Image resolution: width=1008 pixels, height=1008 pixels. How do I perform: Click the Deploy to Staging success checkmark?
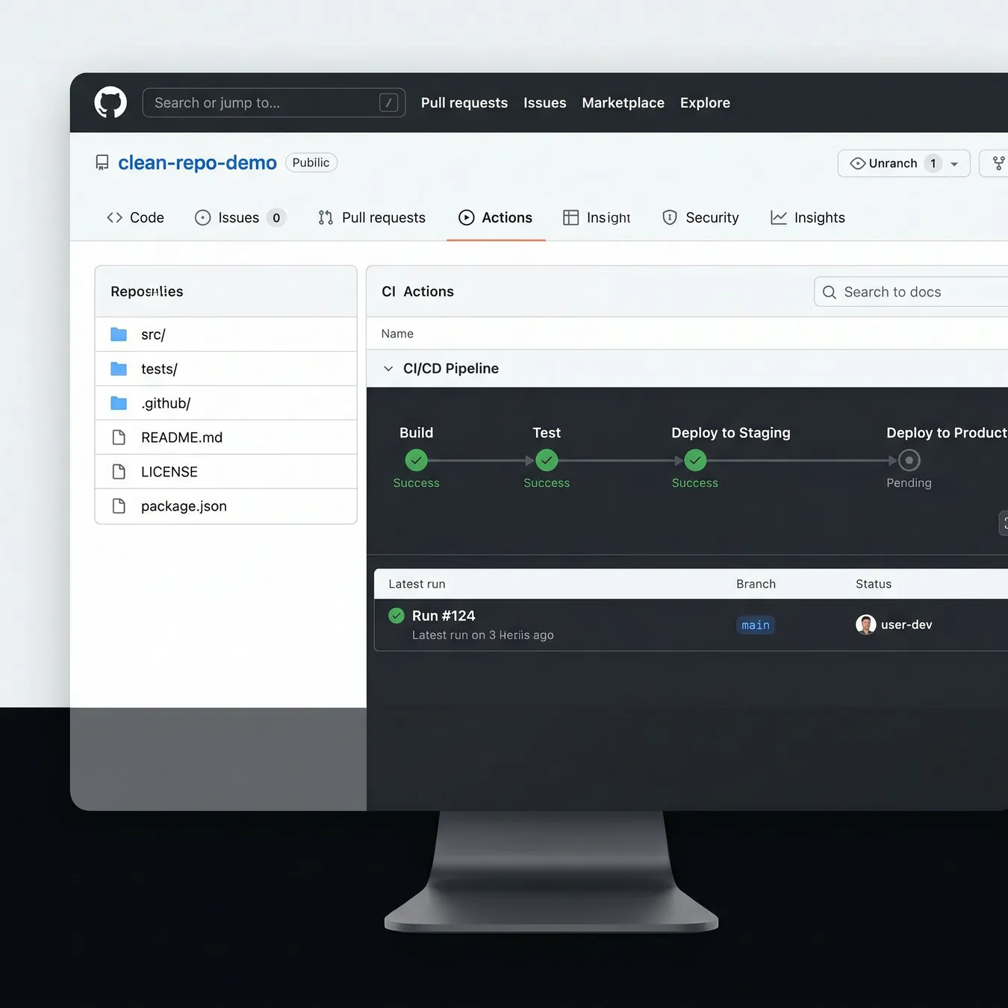695,460
